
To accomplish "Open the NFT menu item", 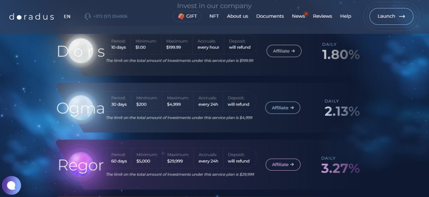I will tap(214, 16).
